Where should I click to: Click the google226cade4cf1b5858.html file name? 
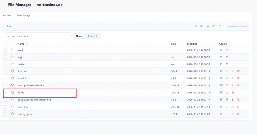[35, 100]
